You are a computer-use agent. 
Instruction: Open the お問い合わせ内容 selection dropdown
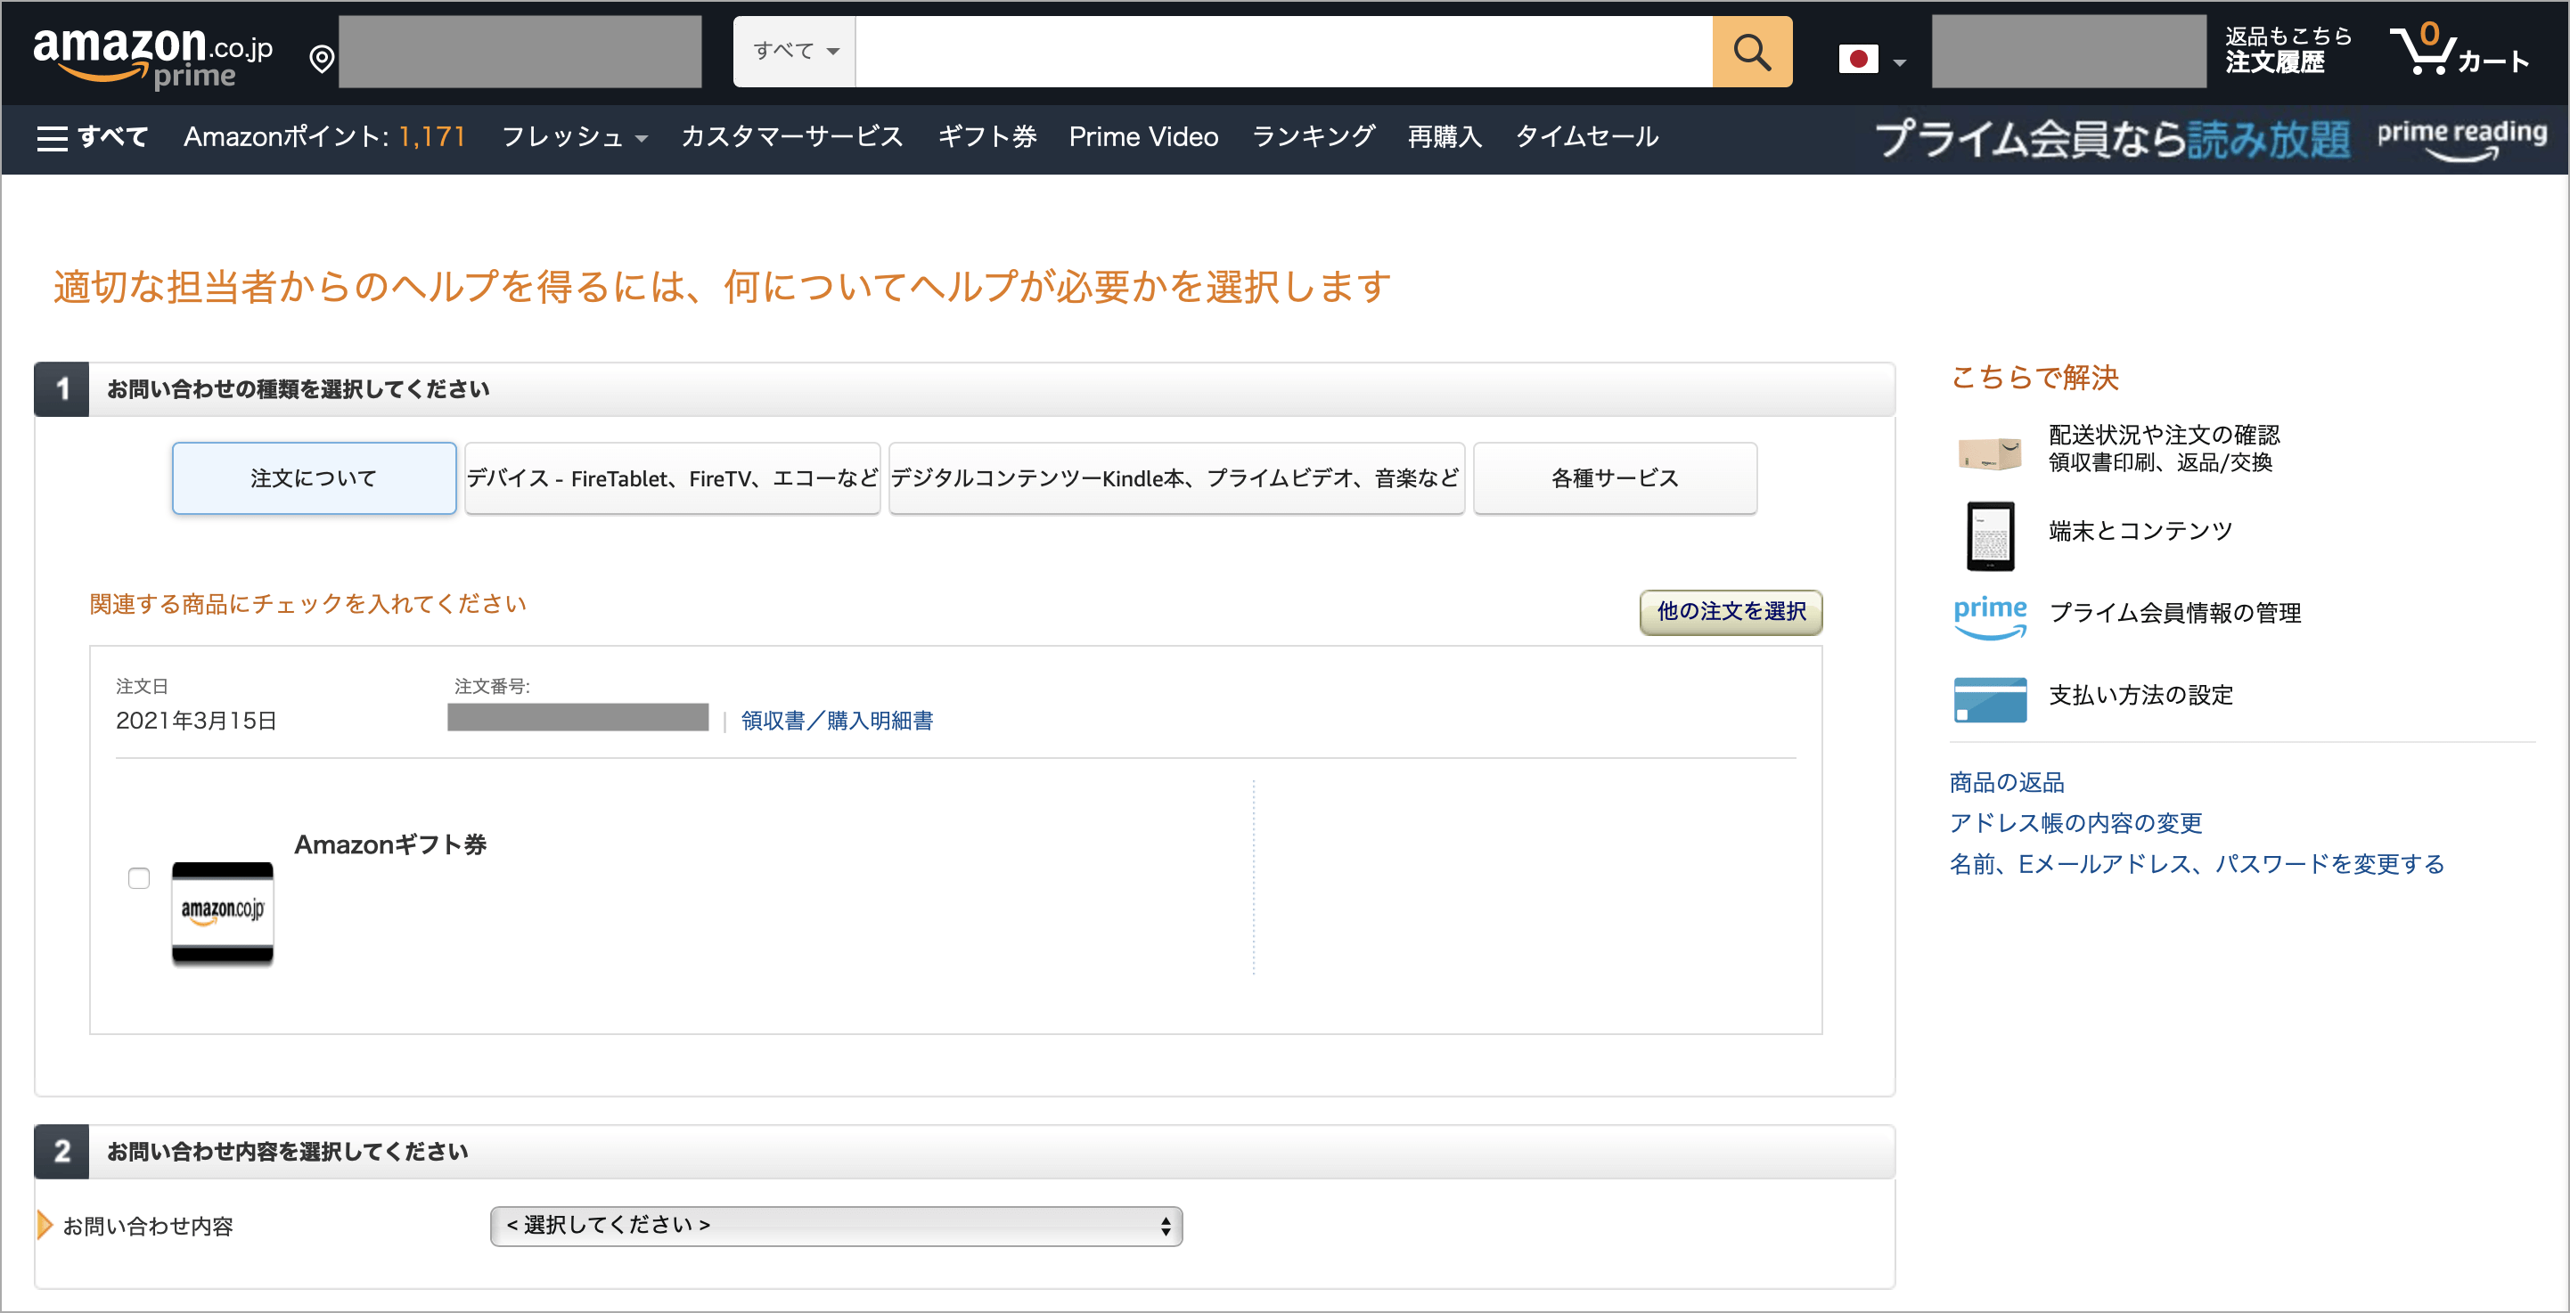pyautogui.click(x=836, y=1227)
